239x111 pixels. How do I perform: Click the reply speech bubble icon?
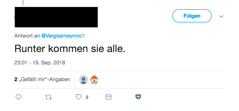[x=18, y=97]
